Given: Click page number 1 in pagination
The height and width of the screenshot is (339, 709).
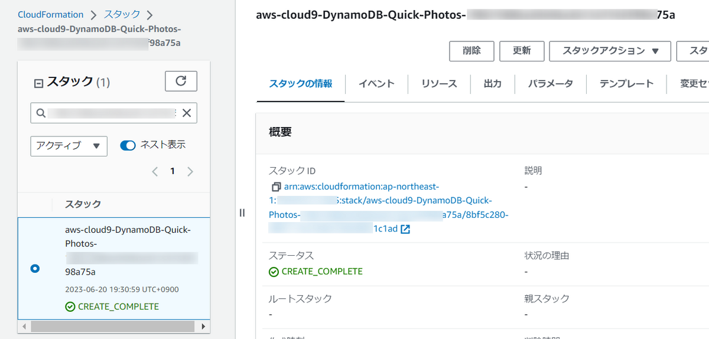Looking at the screenshot, I should coord(173,172).
